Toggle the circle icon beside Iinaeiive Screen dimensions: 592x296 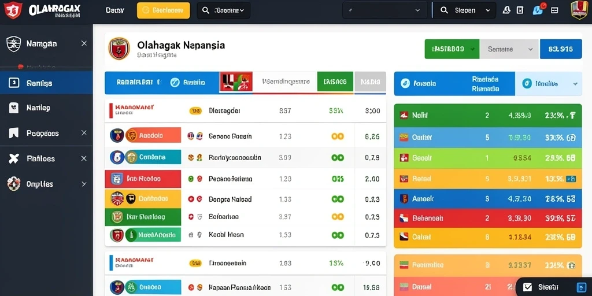click(527, 83)
